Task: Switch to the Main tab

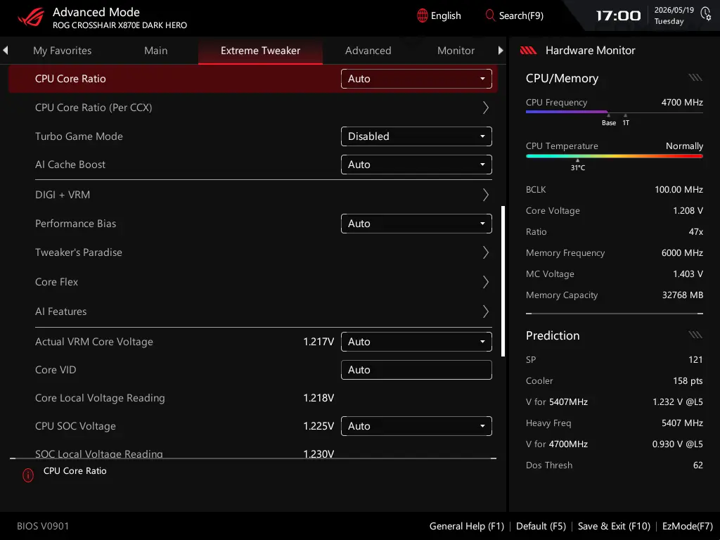Action: click(155, 51)
